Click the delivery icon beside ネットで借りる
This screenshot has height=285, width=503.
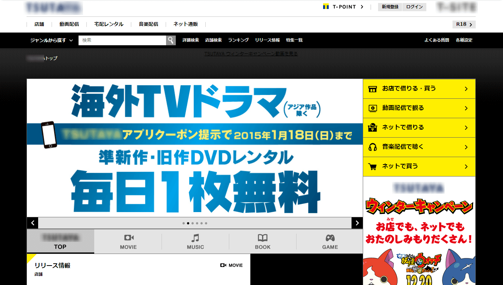point(372,128)
